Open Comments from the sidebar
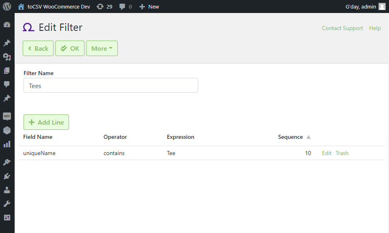The width and height of the screenshot is (389, 233). click(7, 84)
